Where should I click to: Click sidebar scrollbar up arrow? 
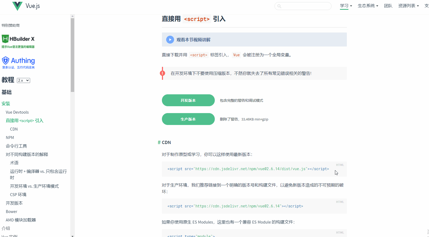tap(72, 16)
